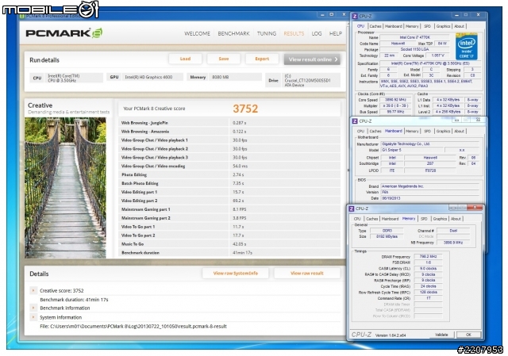This screenshot has width=508, height=356.
Task: Click the PCMark 8 logo
Action: click(x=64, y=33)
